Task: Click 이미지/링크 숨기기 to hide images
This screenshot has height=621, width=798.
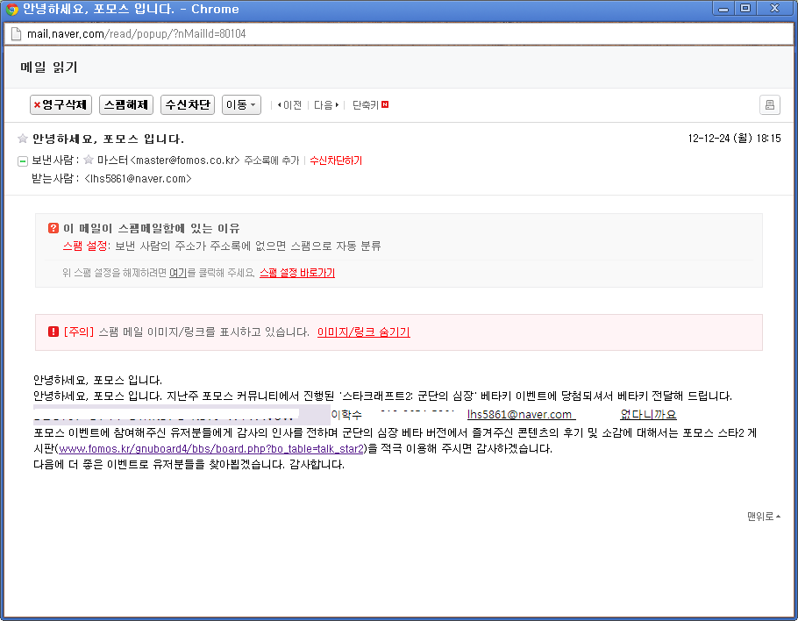Action: pos(363,332)
